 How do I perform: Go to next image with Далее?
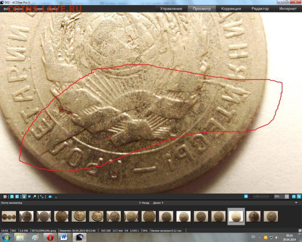[158, 203]
